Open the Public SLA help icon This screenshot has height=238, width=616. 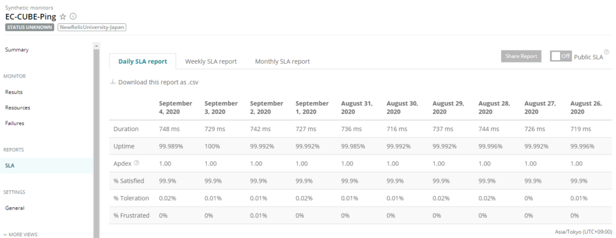(x=606, y=52)
